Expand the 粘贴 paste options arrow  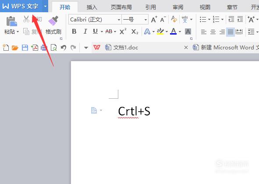(x=18, y=31)
